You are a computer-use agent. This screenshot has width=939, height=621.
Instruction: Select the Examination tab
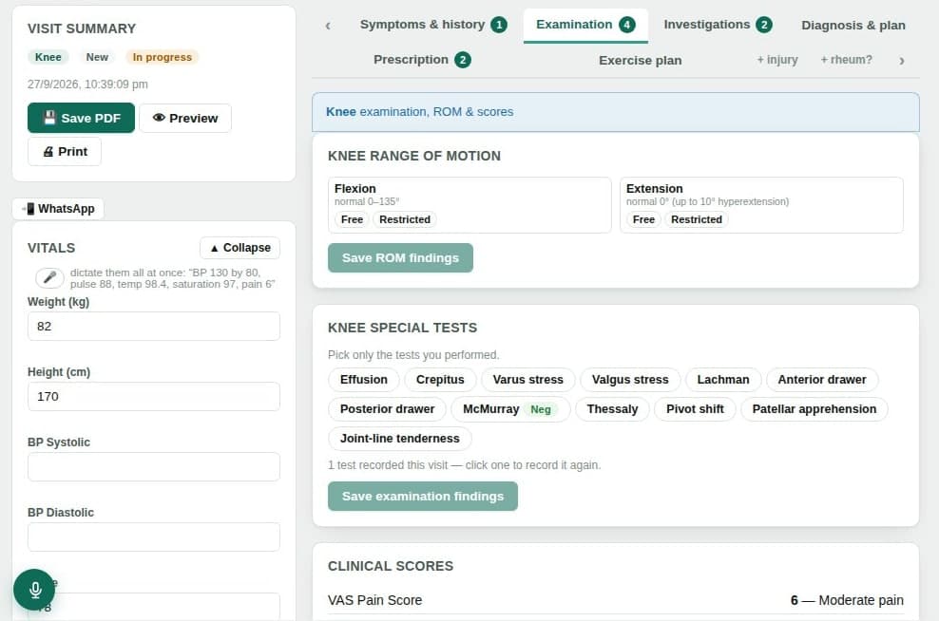585,25
